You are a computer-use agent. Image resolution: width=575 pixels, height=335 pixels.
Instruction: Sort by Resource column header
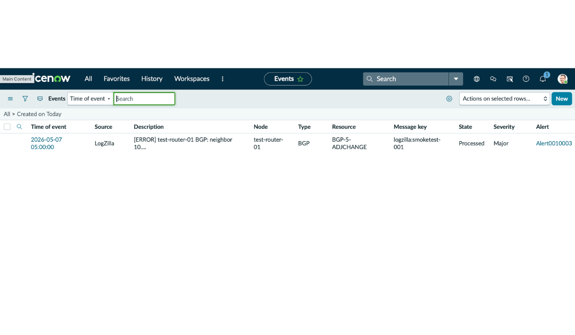pyautogui.click(x=344, y=127)
